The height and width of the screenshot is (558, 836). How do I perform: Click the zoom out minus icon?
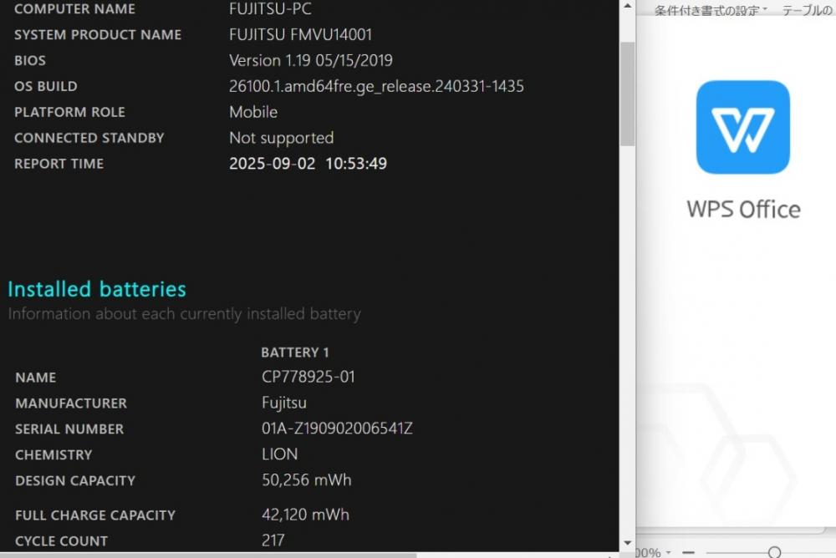[688, 552]
